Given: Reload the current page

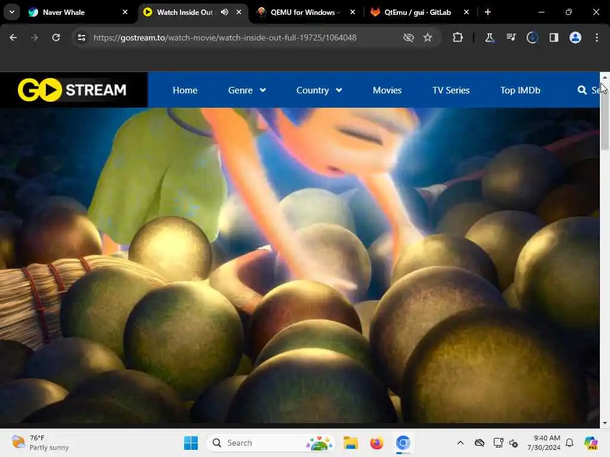Looking at the screenshot, I should coord(56,37).
